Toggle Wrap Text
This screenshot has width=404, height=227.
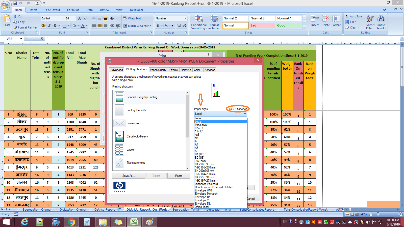(132, 18)
